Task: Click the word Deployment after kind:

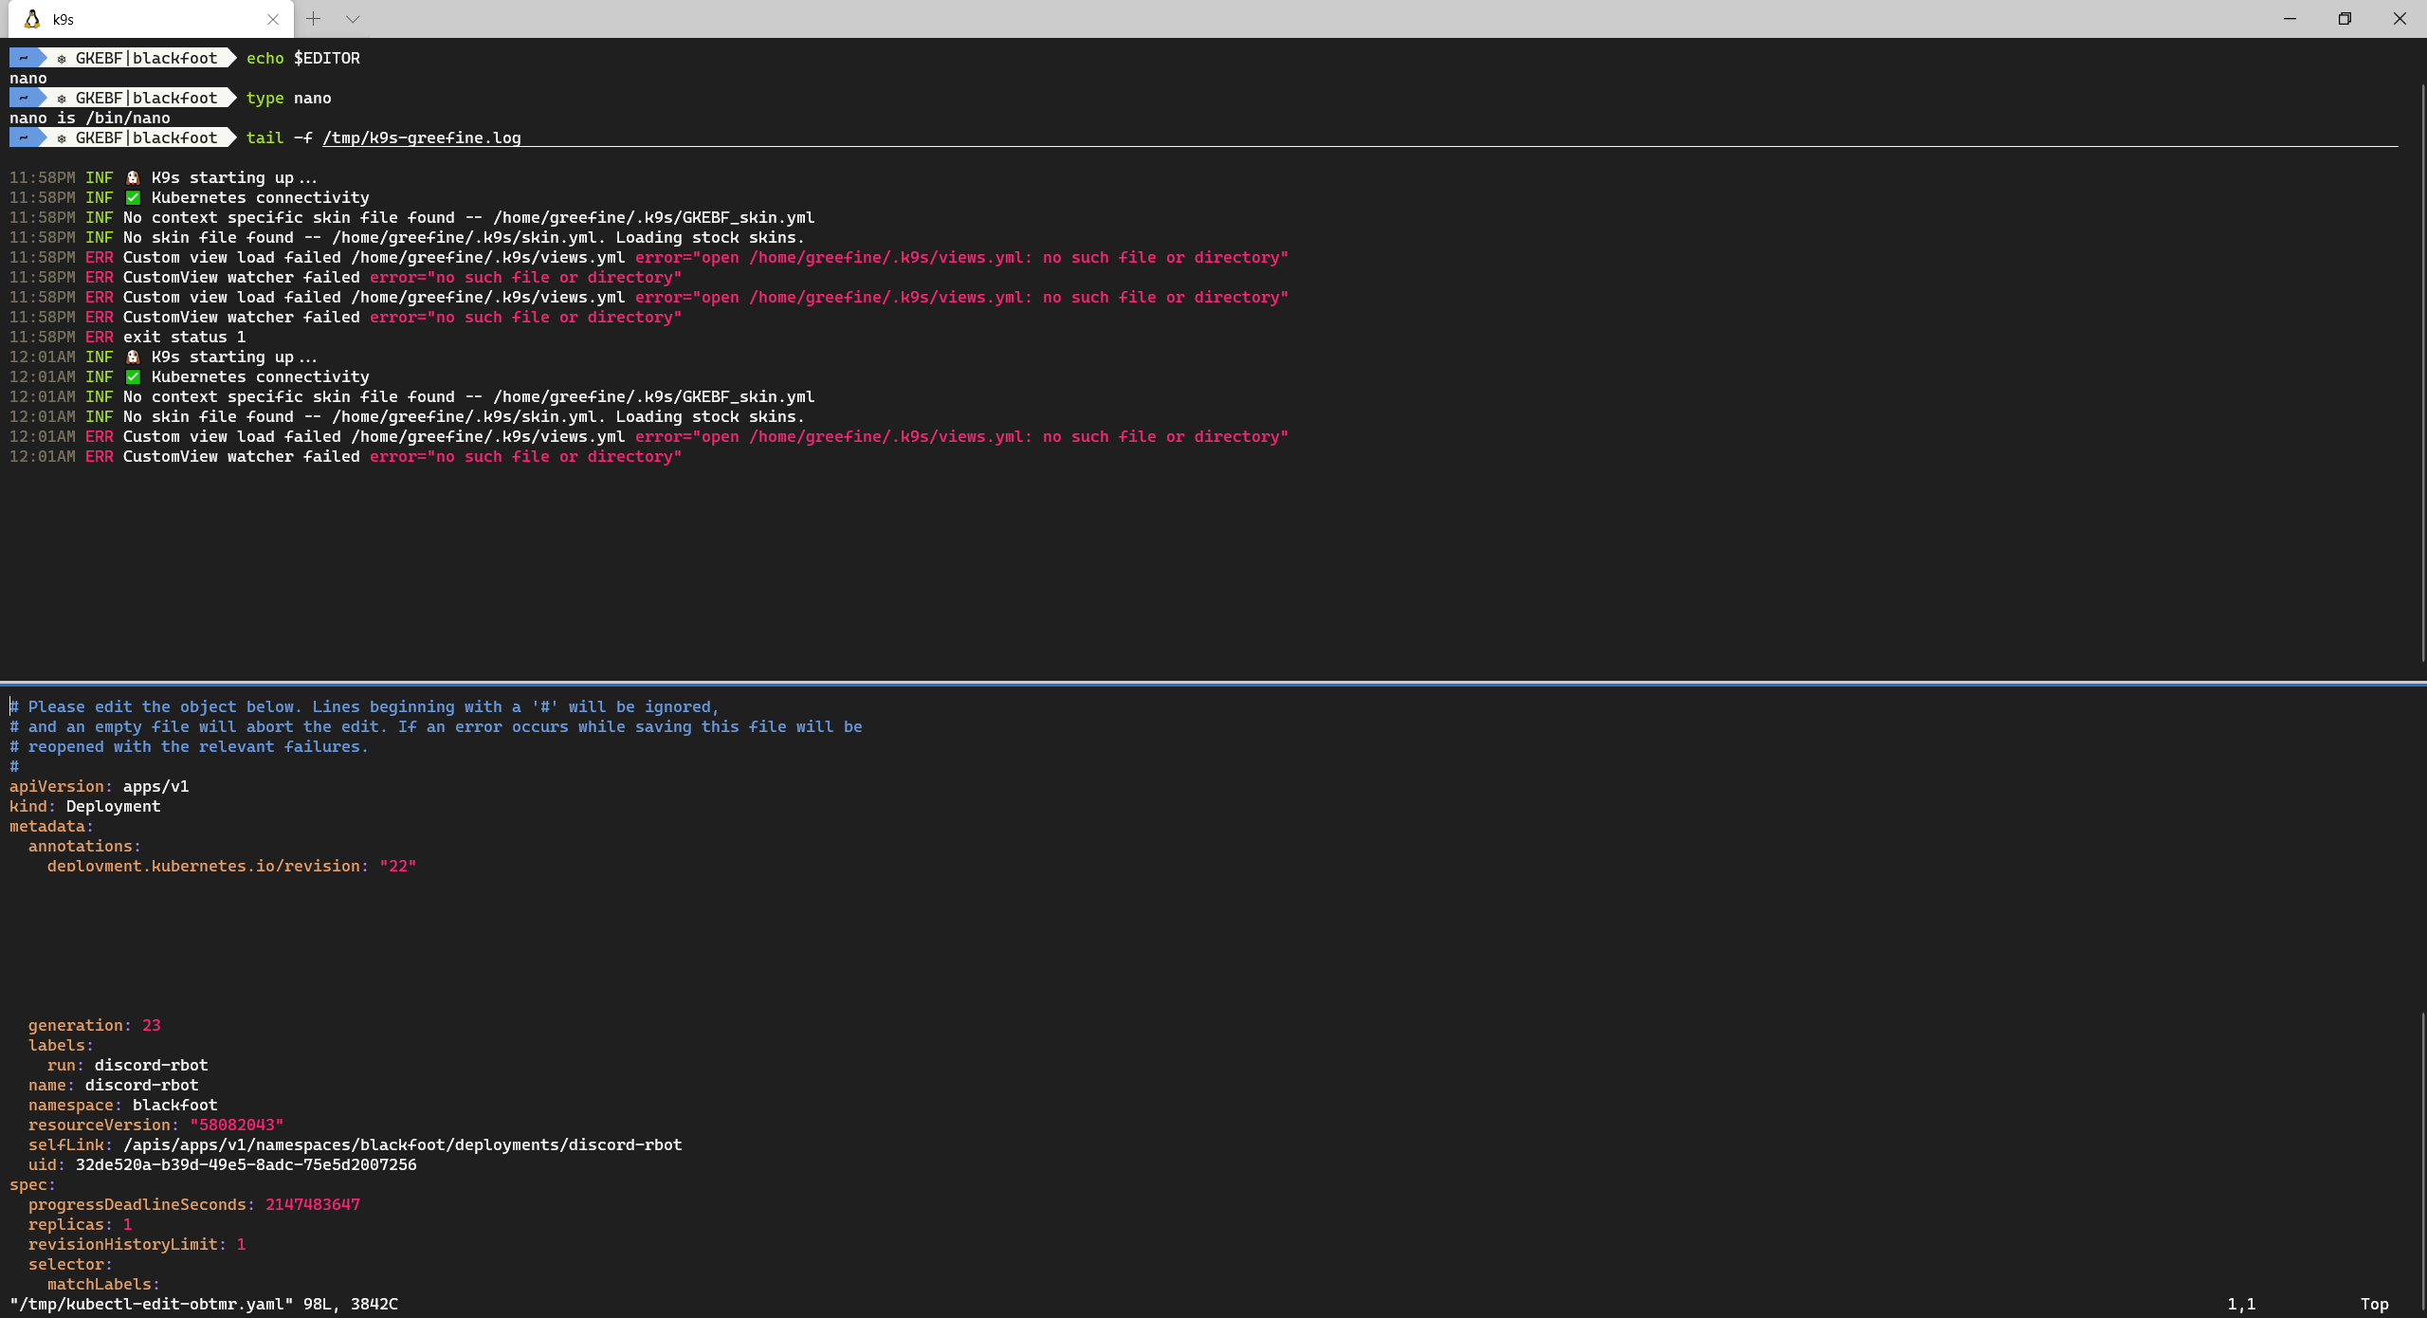Action: [114, 806]
